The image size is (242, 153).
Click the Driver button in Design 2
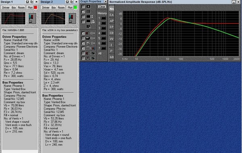[46, 8]
